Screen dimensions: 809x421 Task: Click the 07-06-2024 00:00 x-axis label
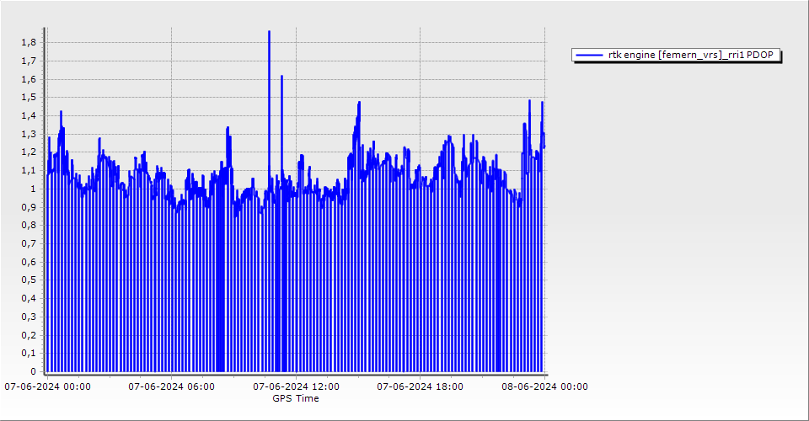(48, 386)
